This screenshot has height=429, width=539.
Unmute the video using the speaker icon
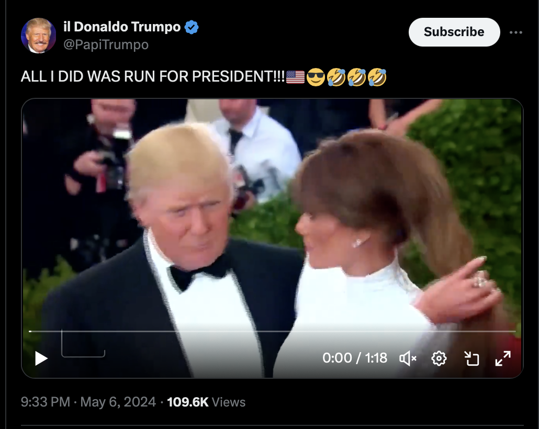408,358
